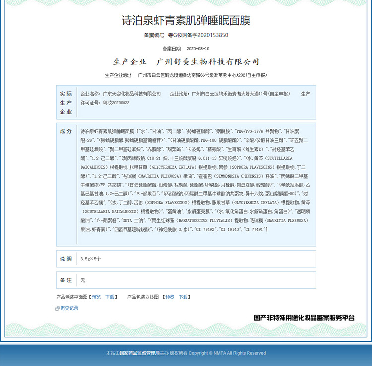Click the specification 3.5g×5个
This screenshot has height=366, width=372.
tap(91, 259)
